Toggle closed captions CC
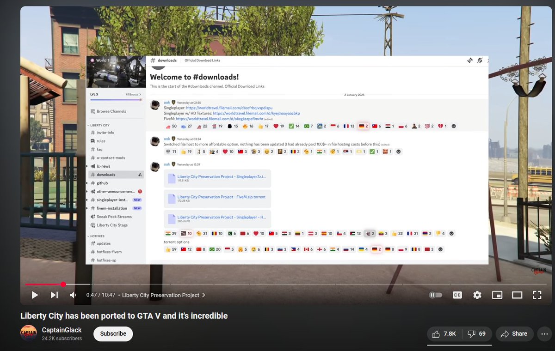555x351 pixels. click(x=457, y=295)
